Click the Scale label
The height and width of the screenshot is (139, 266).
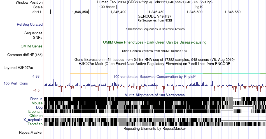click(x=38, y=7)
